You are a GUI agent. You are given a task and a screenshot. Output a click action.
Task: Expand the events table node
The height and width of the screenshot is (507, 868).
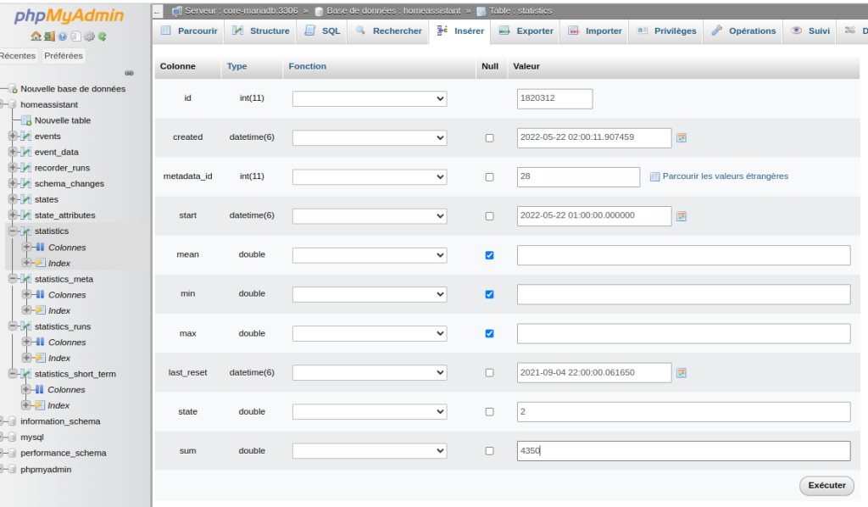click(12, 136)
